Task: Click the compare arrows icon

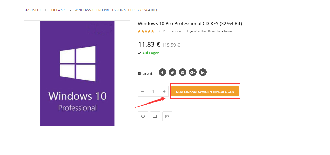Action: pos(155,116)
